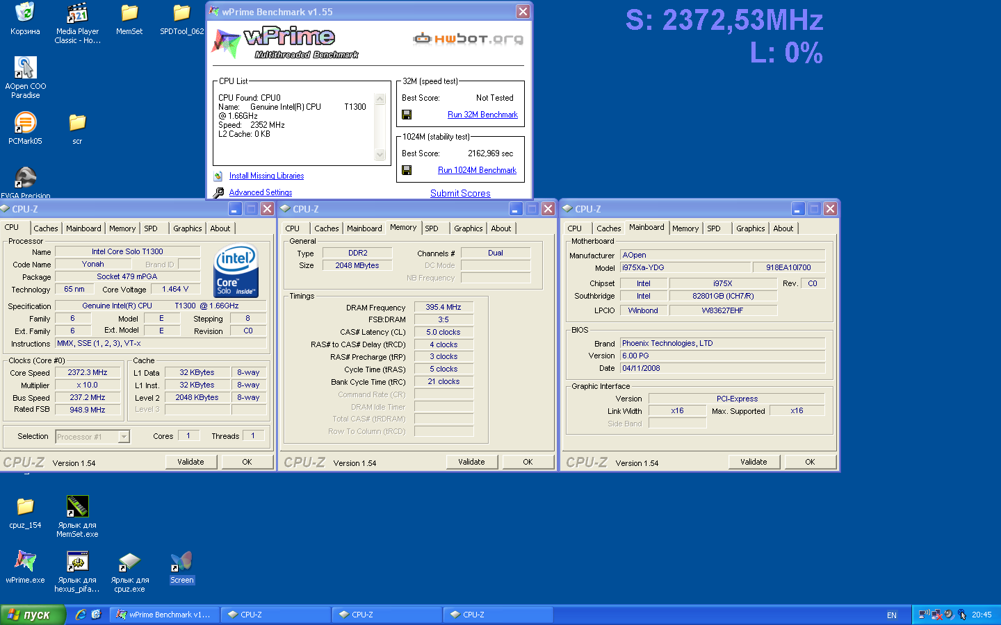Viewport: 1001px width, 625px height.
Task: Open the scr folder on desktop
Action: [x=77, y=122]
